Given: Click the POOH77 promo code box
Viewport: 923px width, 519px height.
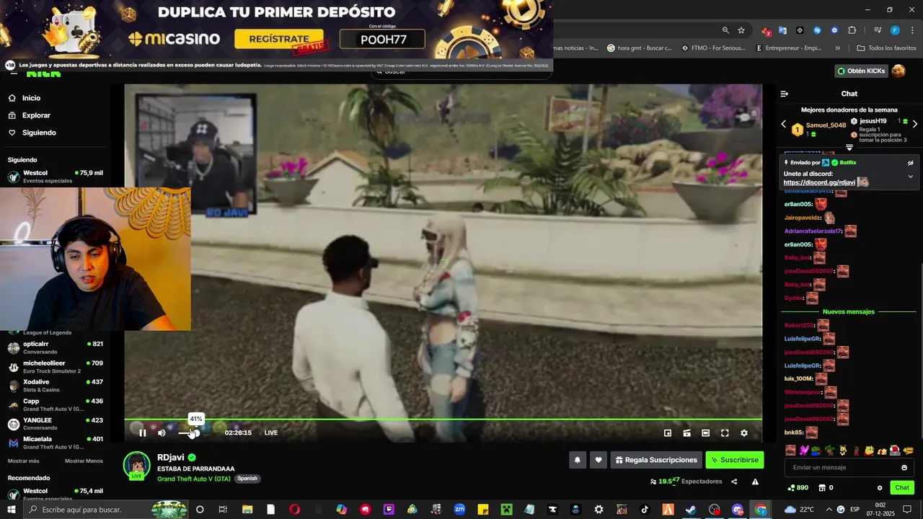Looking at the screenshot, I should [382, 39].
